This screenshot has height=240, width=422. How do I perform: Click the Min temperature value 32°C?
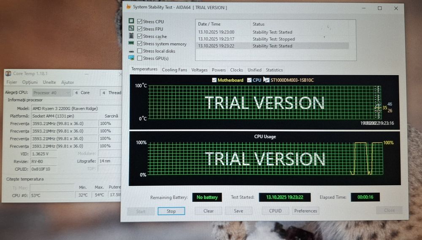[x=83, y=195]
